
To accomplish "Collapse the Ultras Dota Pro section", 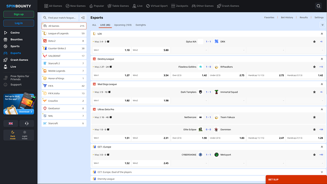I will tap(322, 109).
